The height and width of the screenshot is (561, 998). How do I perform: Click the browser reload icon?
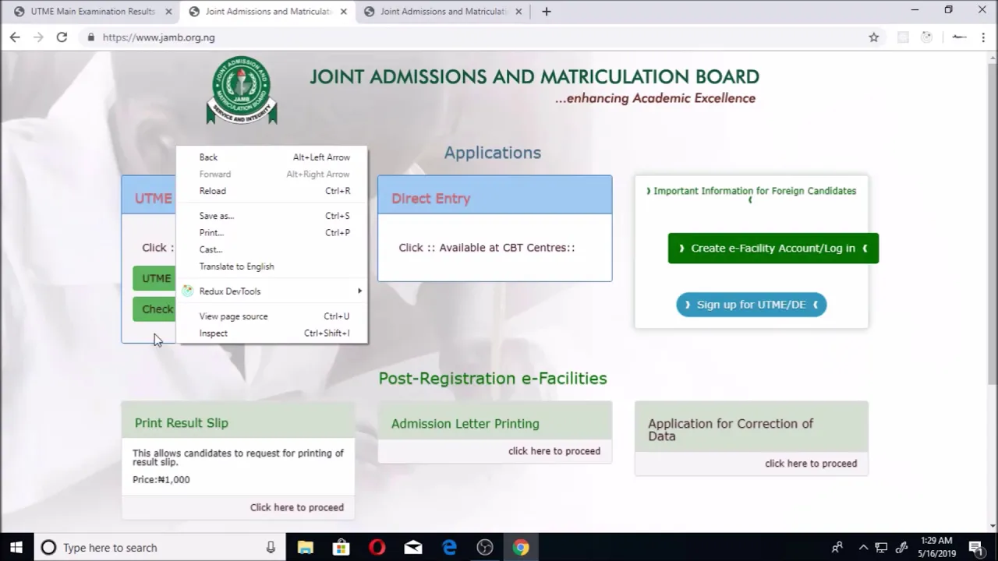click(x=62, y=37)
